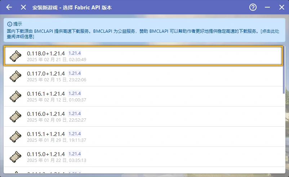289x177 pixels.
Task: Click date 2025 年 02 月 21 日, 02:30:49
Action: [57, 60]
